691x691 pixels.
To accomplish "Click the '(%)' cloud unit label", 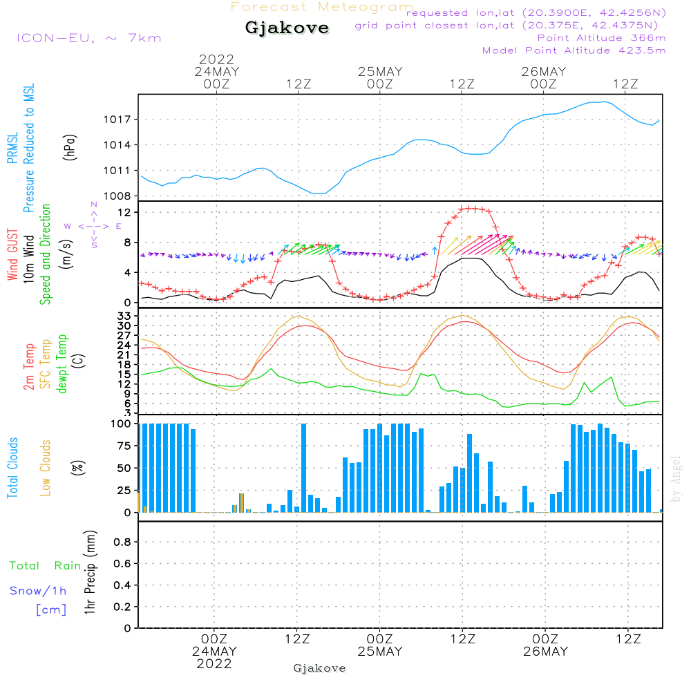I will 77,468.
